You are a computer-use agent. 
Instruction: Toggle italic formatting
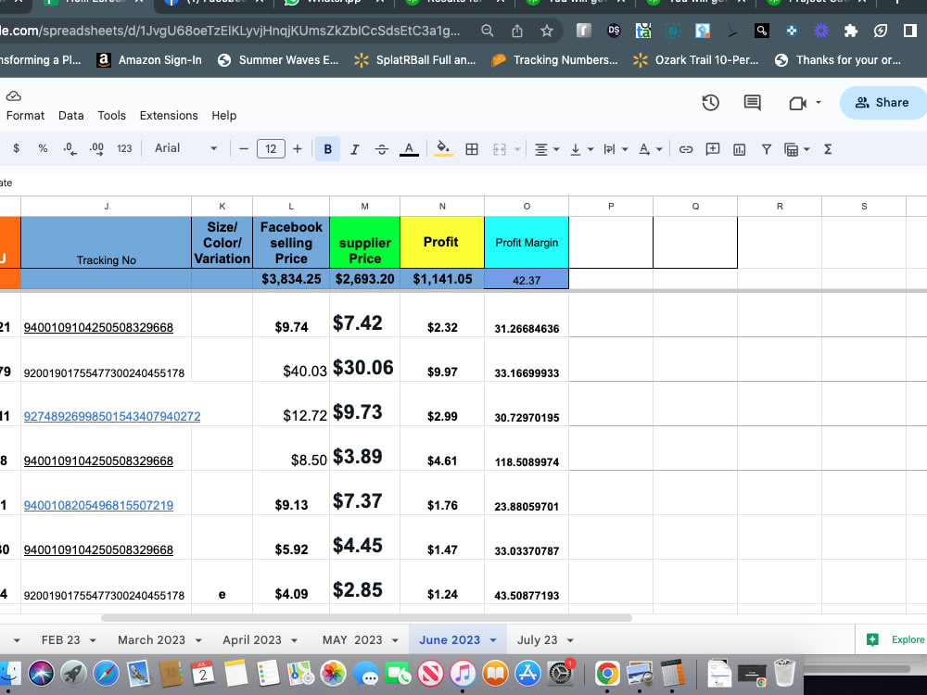(355, 149)
